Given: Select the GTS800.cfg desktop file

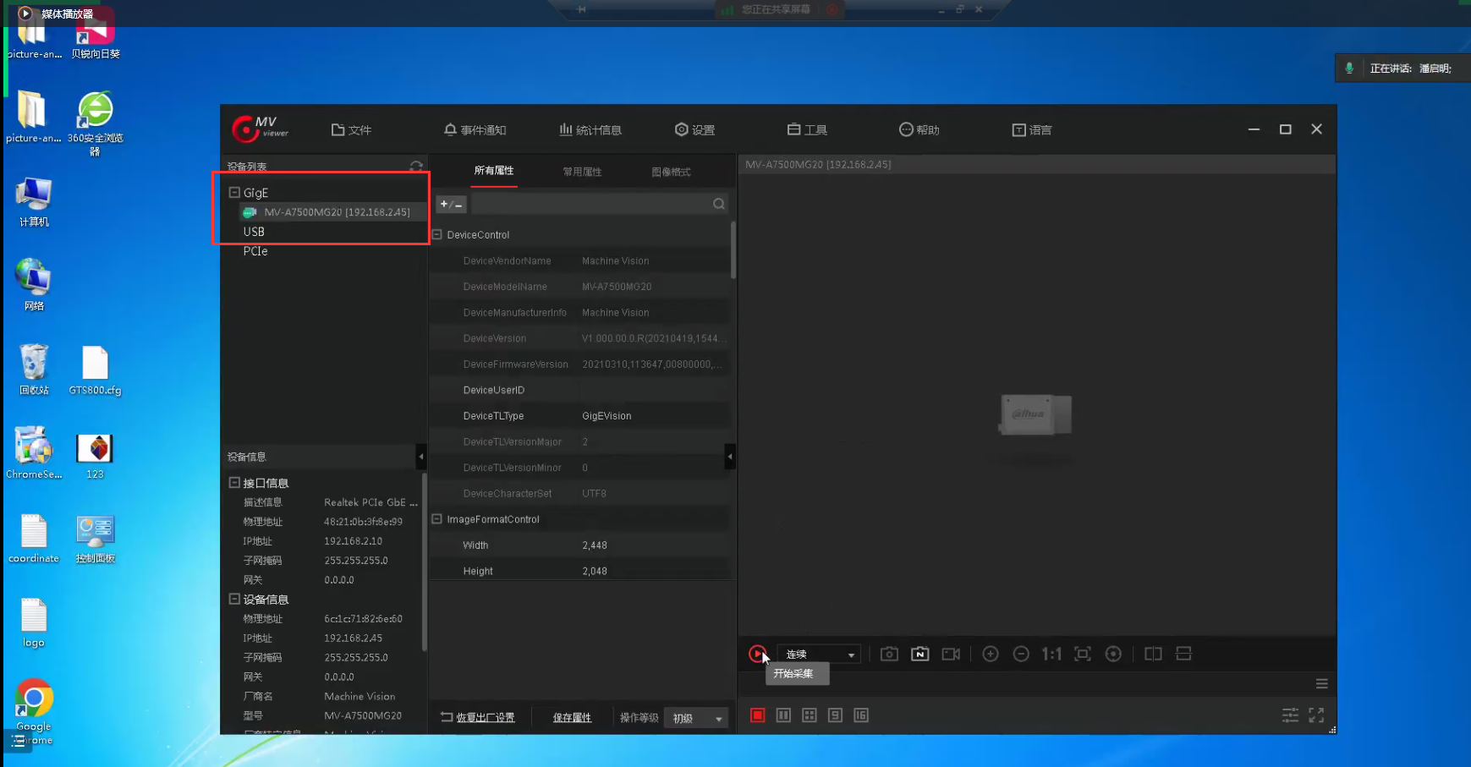Looking at the screenshot, I should tap(95, 370).
